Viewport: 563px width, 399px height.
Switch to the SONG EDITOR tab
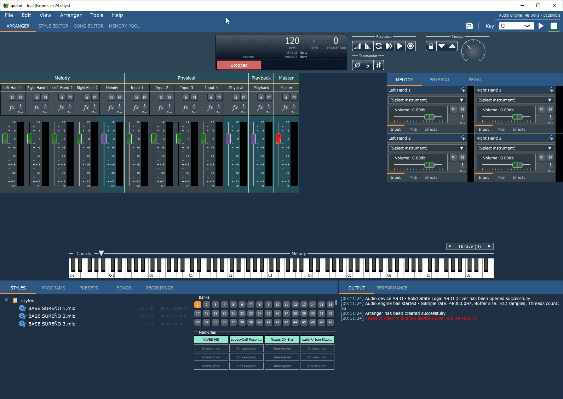[x=88, y=26]
